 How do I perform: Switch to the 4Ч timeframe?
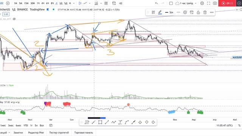coord(43,3)
